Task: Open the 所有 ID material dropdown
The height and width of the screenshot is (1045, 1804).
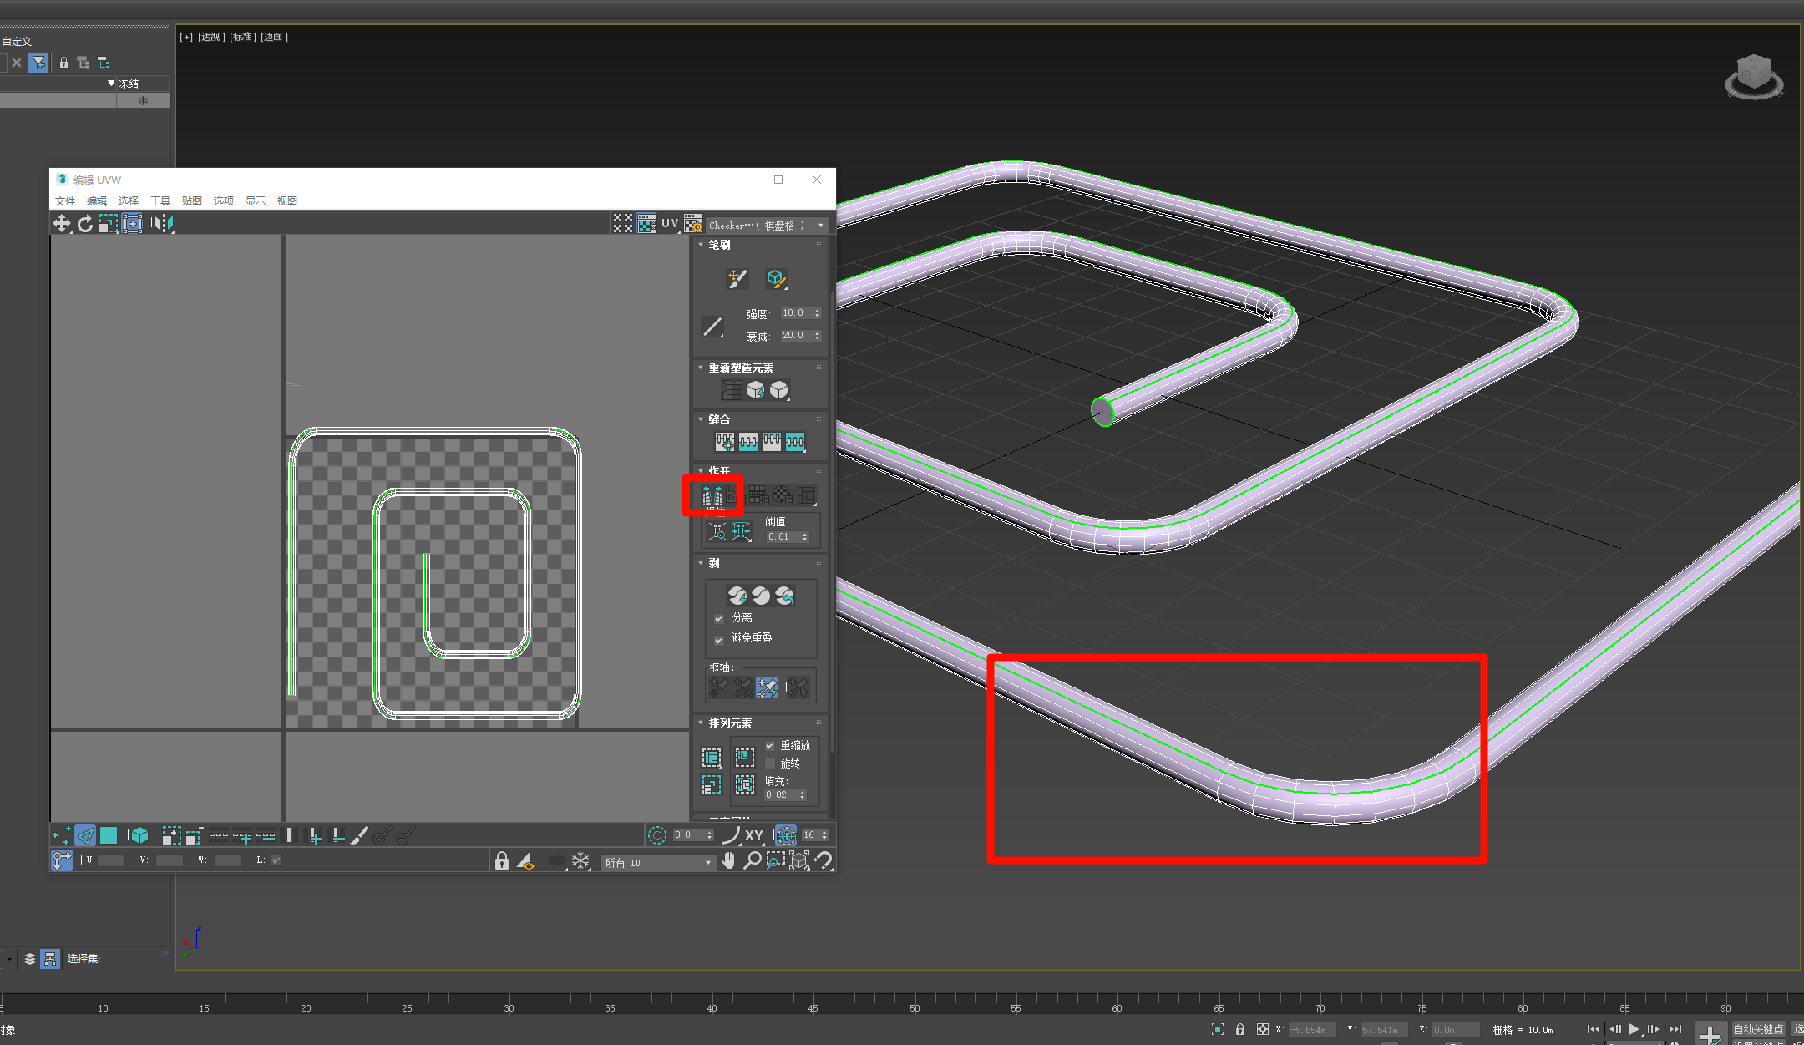Action: [658, 863]
